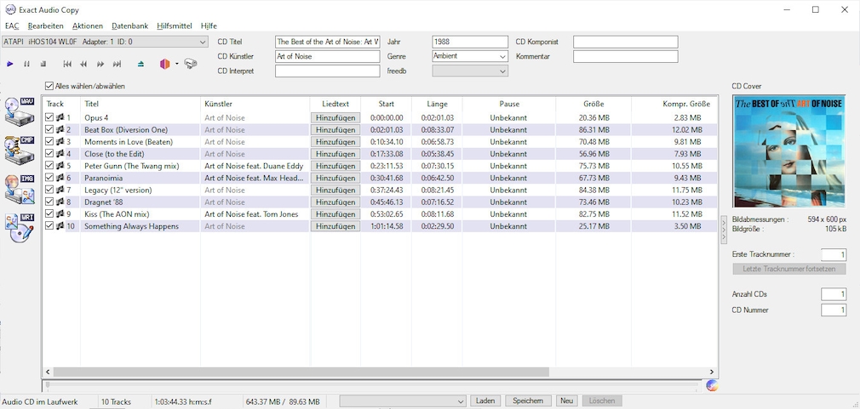The image size is (860, 409).
Task: Click the scrollbar's right arrow
Action: click(x=712, y=372)
